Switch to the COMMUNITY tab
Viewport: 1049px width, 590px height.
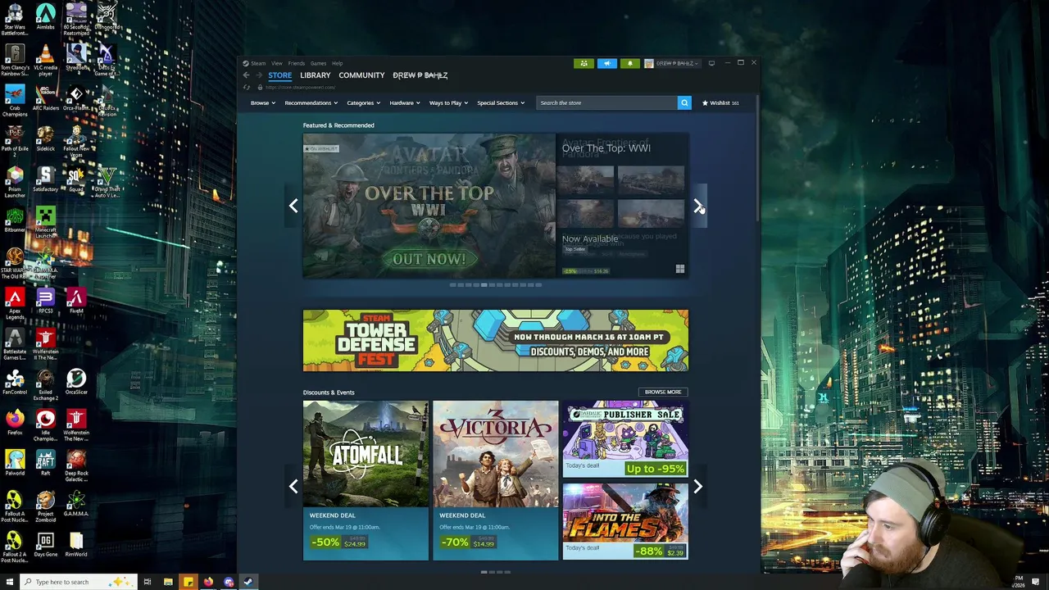(361, 75)
